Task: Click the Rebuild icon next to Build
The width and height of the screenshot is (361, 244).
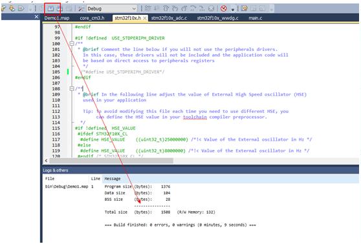Action: 60,9
